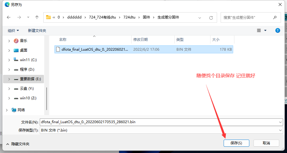Close the 另存为 dialog
The width and height of the screenshot is (287, 153).
[x=280, y=4]
